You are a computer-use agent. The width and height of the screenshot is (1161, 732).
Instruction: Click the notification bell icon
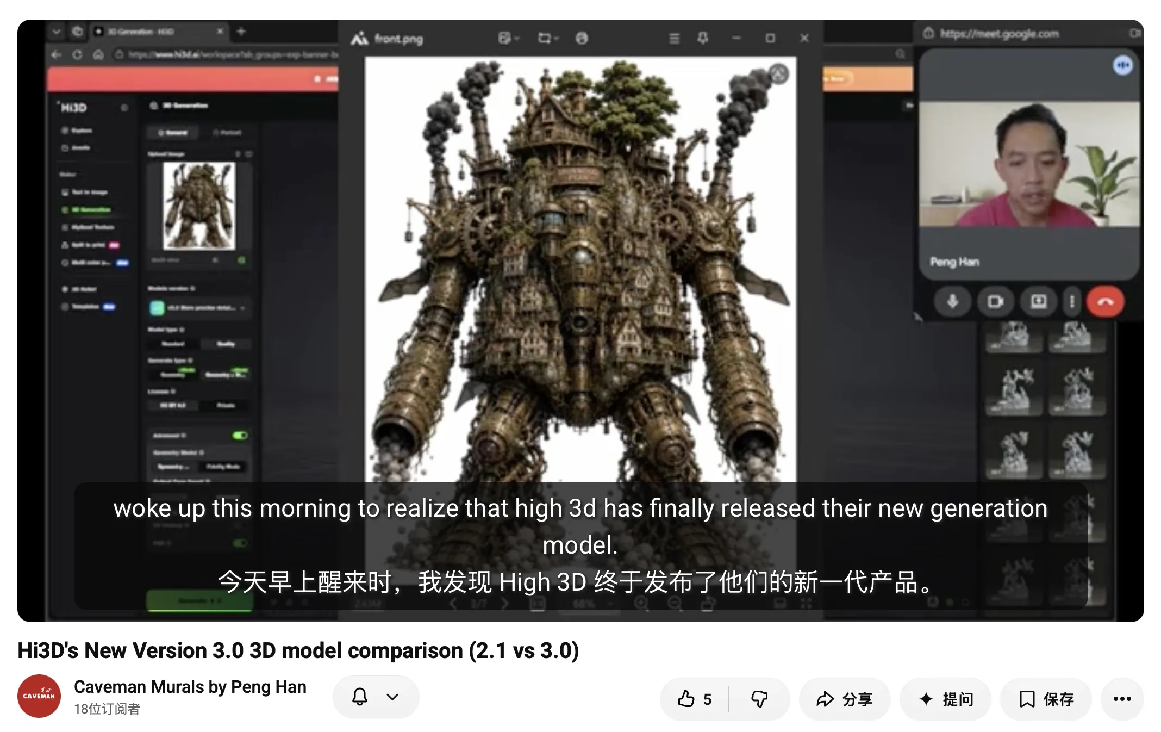click(x=360, y=697)
